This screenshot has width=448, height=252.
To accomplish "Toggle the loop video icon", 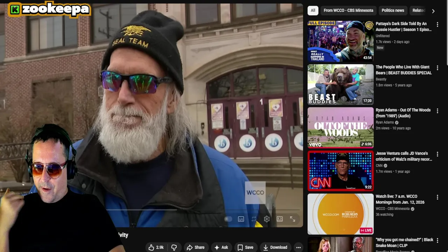I will tap(254, 219).
